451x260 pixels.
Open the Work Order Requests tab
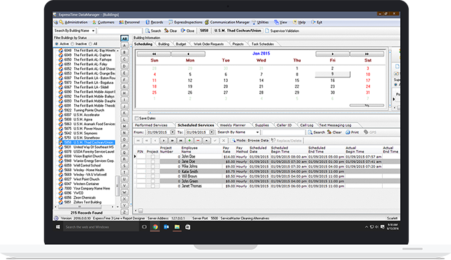click(208, 44)
